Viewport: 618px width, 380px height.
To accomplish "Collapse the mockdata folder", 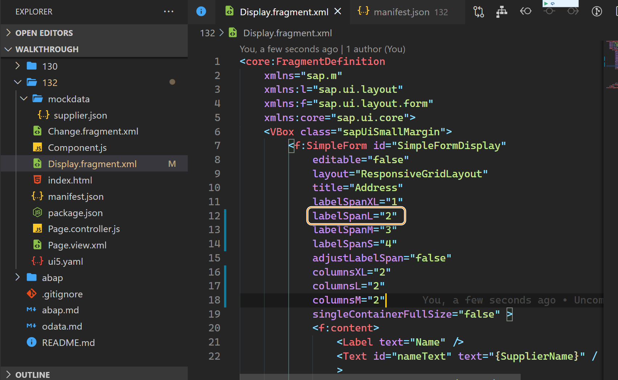I will coord(68,99).
